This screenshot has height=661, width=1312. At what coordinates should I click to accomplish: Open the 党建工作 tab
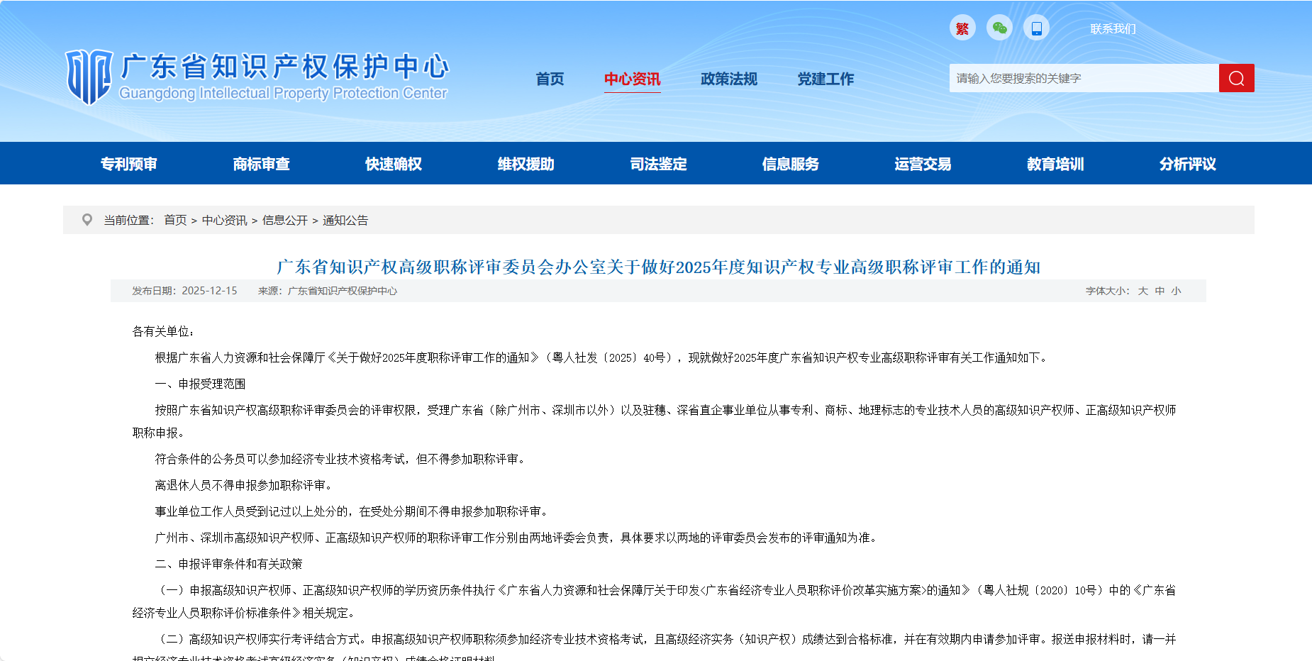coord(825,79)
